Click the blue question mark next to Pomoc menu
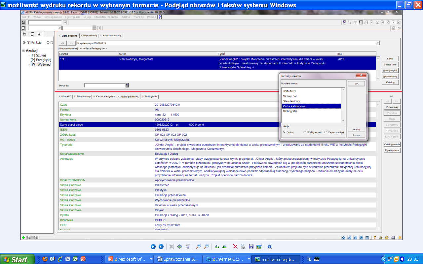 coord(159,17)
